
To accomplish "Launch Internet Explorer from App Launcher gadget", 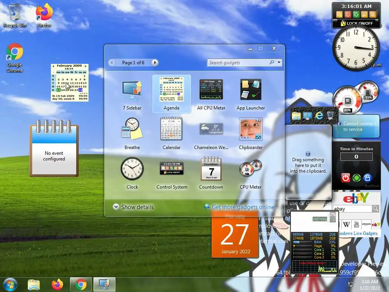I will click(319, 116).
